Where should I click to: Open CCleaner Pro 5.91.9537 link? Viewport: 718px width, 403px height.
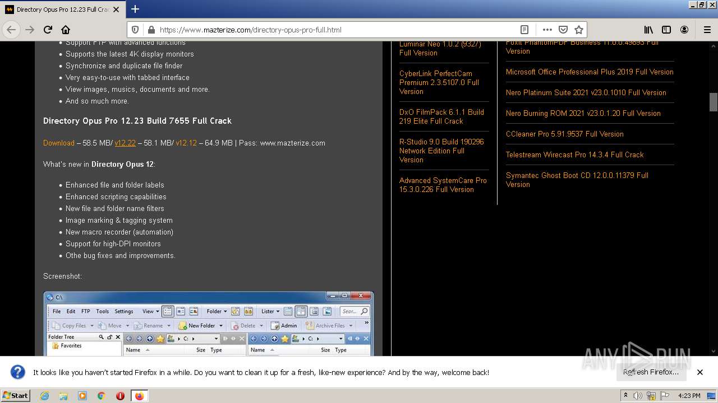565,134
